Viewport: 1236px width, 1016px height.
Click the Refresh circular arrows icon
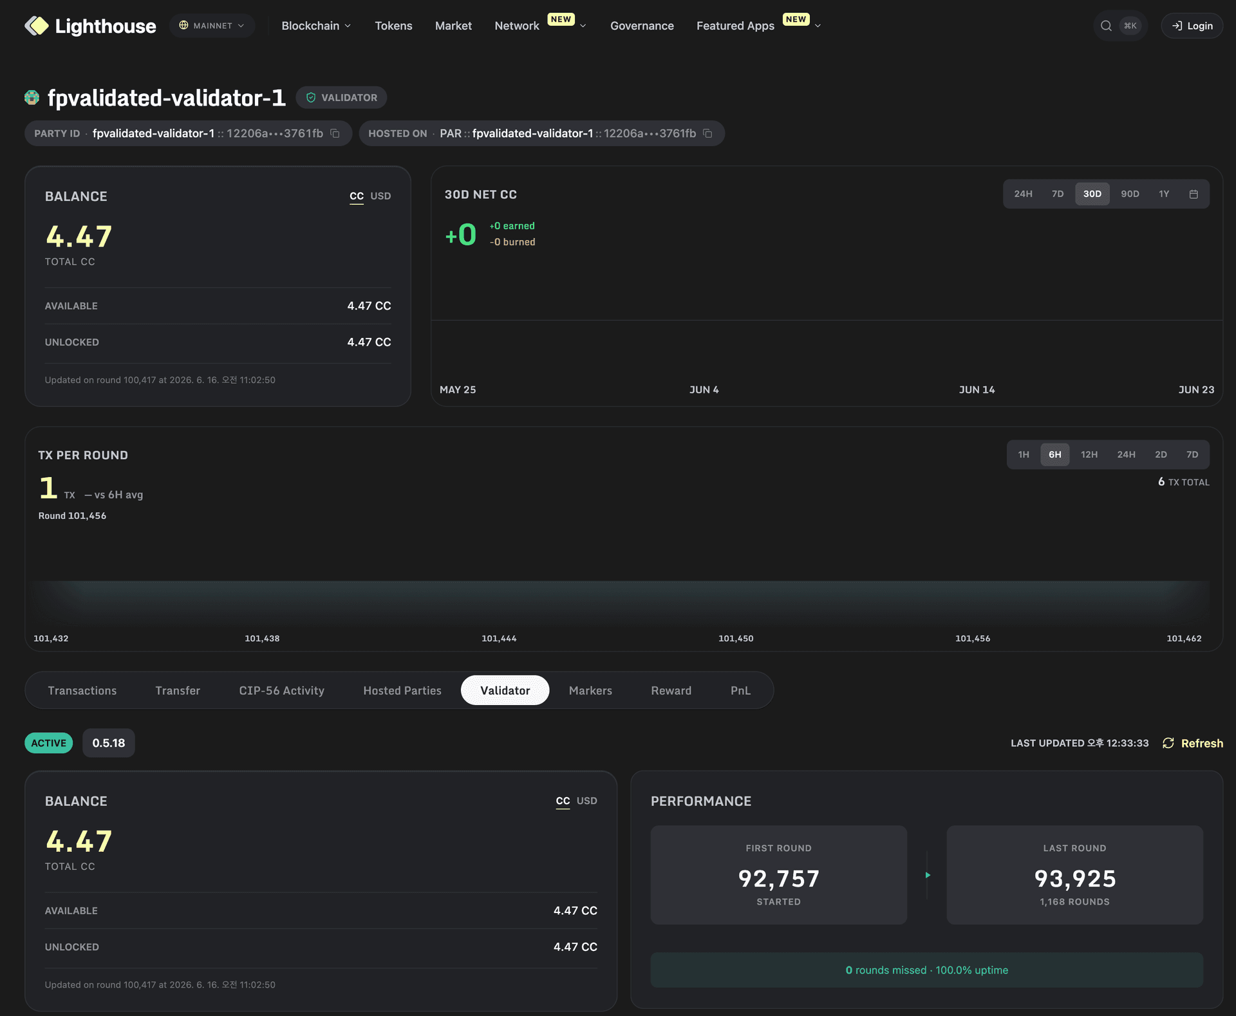(1168, 743)
